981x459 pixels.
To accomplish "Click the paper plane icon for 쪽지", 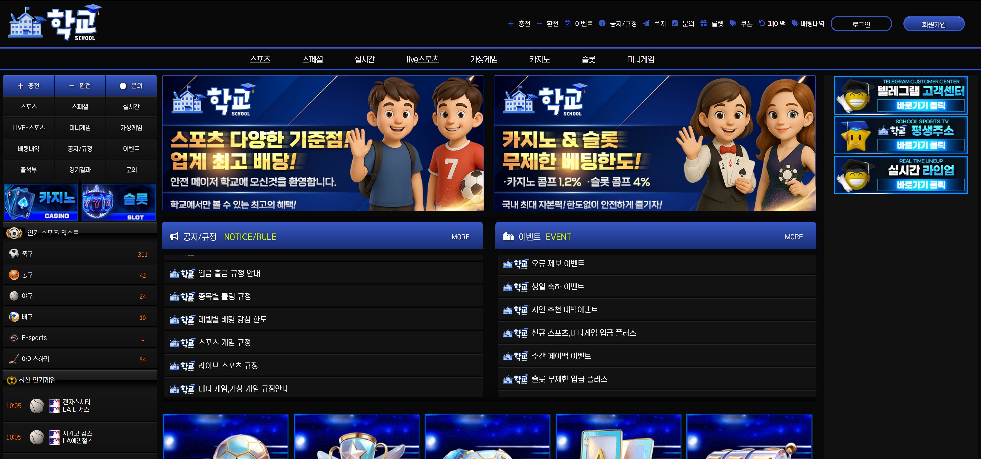I will tap(646, 24).
